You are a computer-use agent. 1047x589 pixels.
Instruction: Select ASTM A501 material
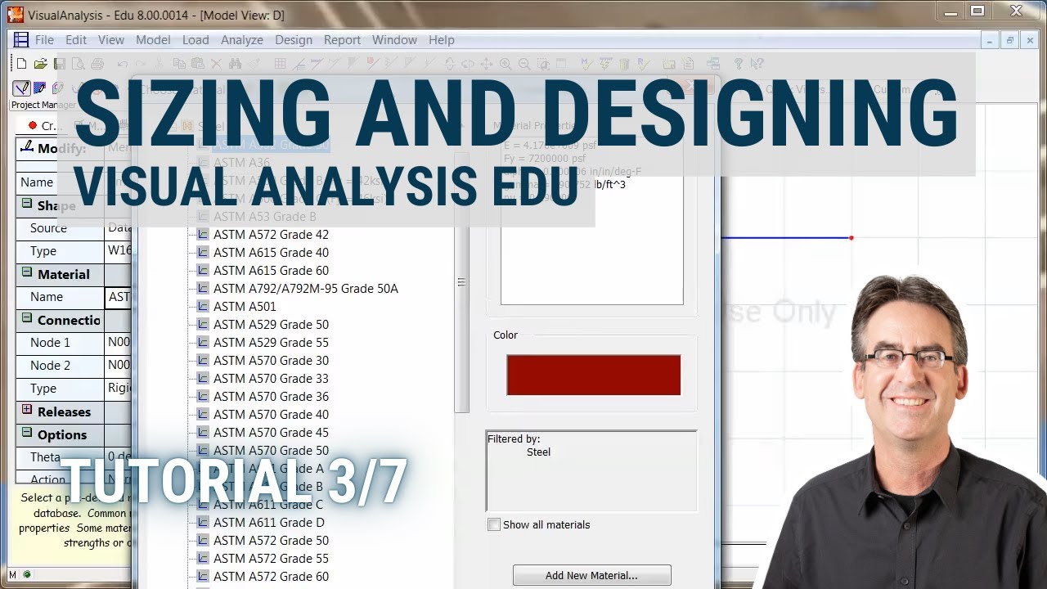(x=245, y=307)
